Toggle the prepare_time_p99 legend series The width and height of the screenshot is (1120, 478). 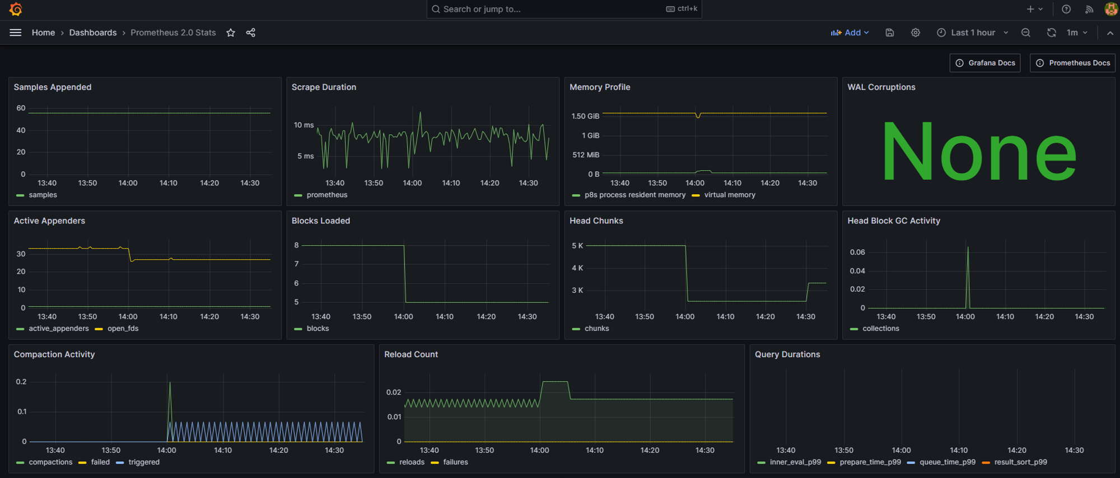coord(870,462)
